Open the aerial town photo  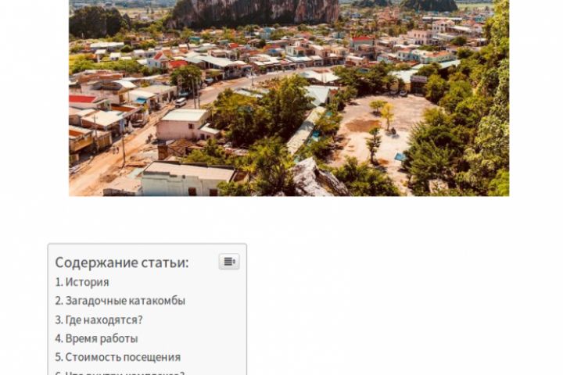[x=289, y=98]
